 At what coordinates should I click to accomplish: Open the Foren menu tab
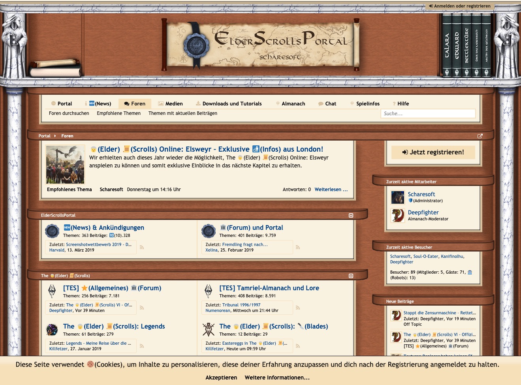point(135,103)
